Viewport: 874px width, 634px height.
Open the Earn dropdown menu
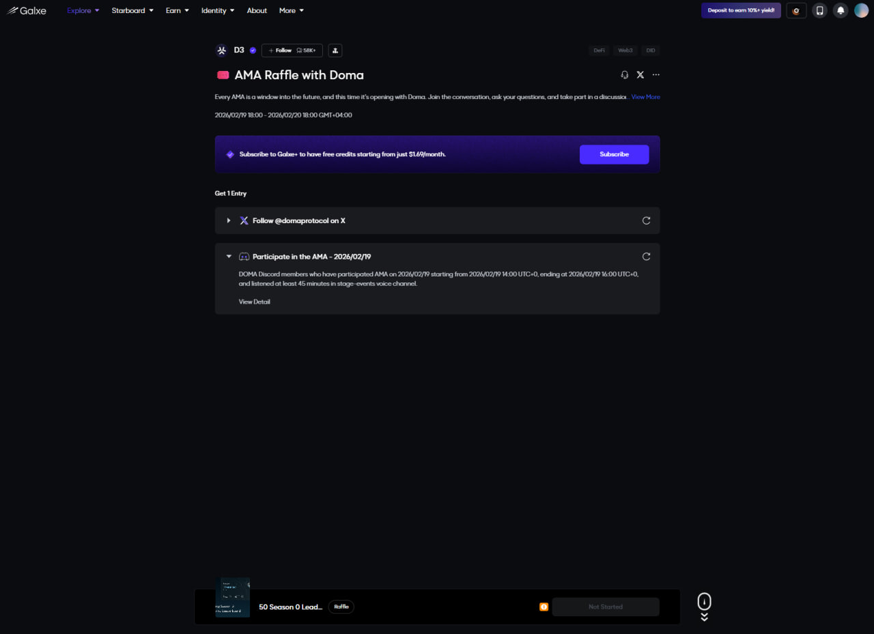tap(177, 10)
